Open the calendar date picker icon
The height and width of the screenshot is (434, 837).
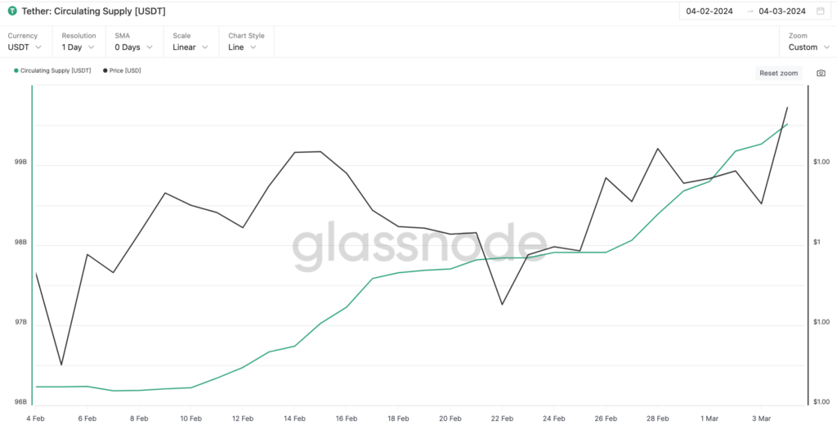point(820,11)
